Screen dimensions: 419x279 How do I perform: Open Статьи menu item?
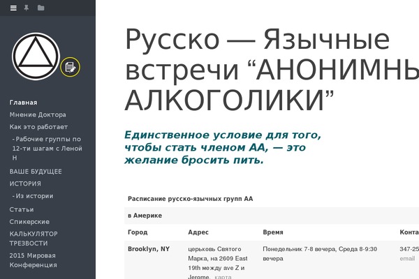tap(22, 209)
